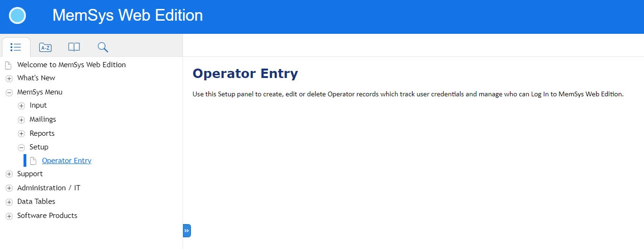Click the sidebar collapse arrow handle
Viewport: 644px width, 249px height.
(187, 231)
